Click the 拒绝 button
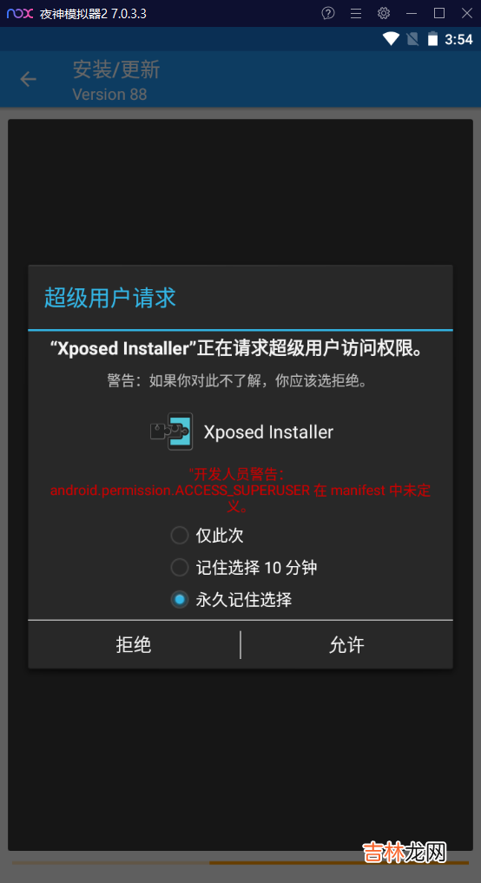 pos(134,645)
